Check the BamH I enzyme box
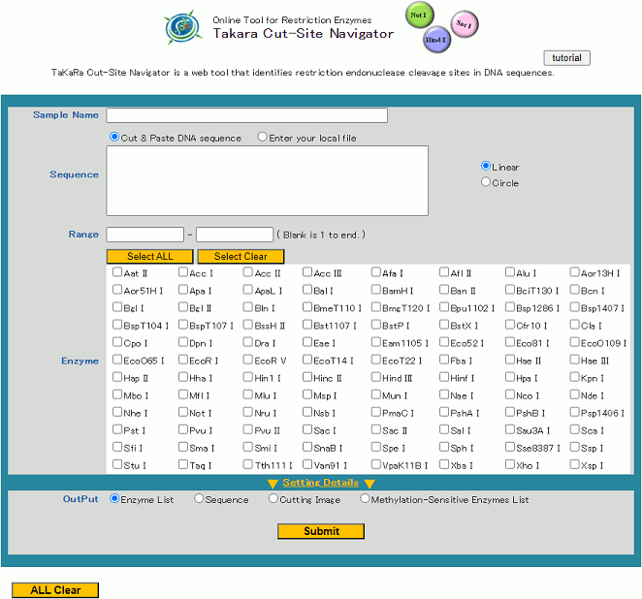Viewport: 642px width, 599px height. pos(376,290)
